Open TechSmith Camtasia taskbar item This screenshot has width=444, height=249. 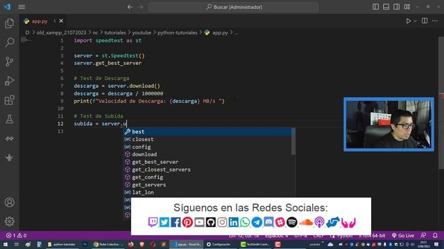[x=255, y=244]
